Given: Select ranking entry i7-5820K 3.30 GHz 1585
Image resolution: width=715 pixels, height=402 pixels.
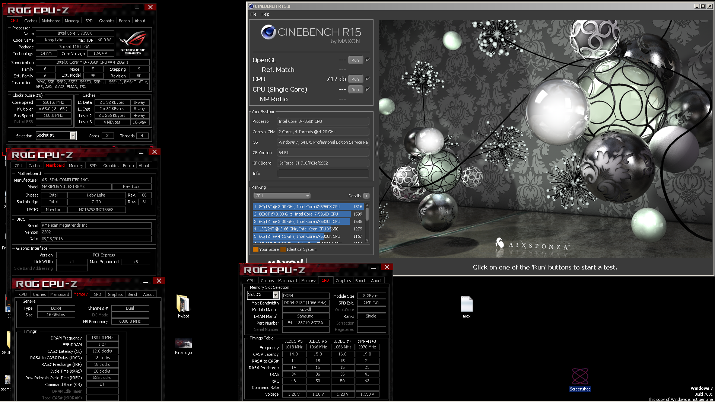Looking at the screenshot, I should click(x=308, y=221).
